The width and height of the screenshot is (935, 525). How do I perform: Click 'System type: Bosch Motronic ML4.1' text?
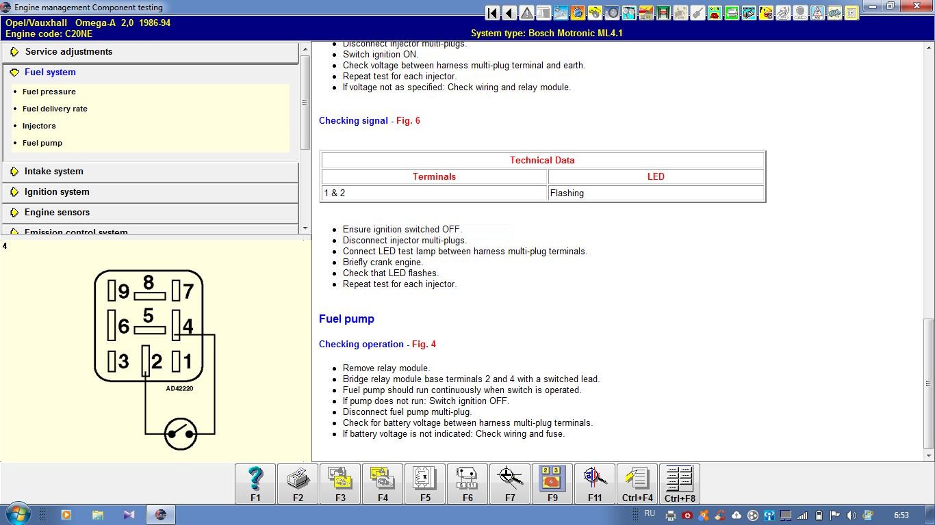click(547, 33)
